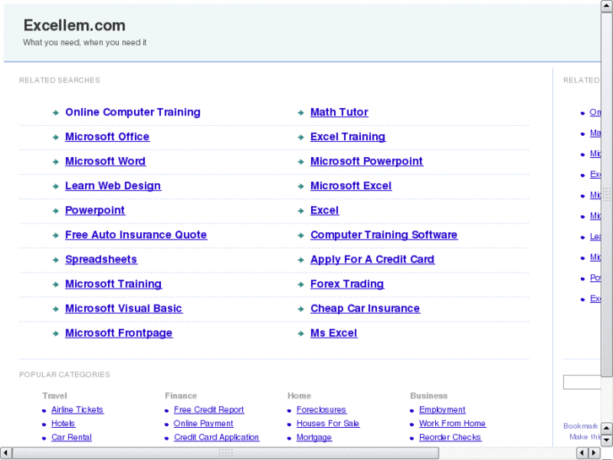Open Free Credit Report under Finance

(209, 410)
